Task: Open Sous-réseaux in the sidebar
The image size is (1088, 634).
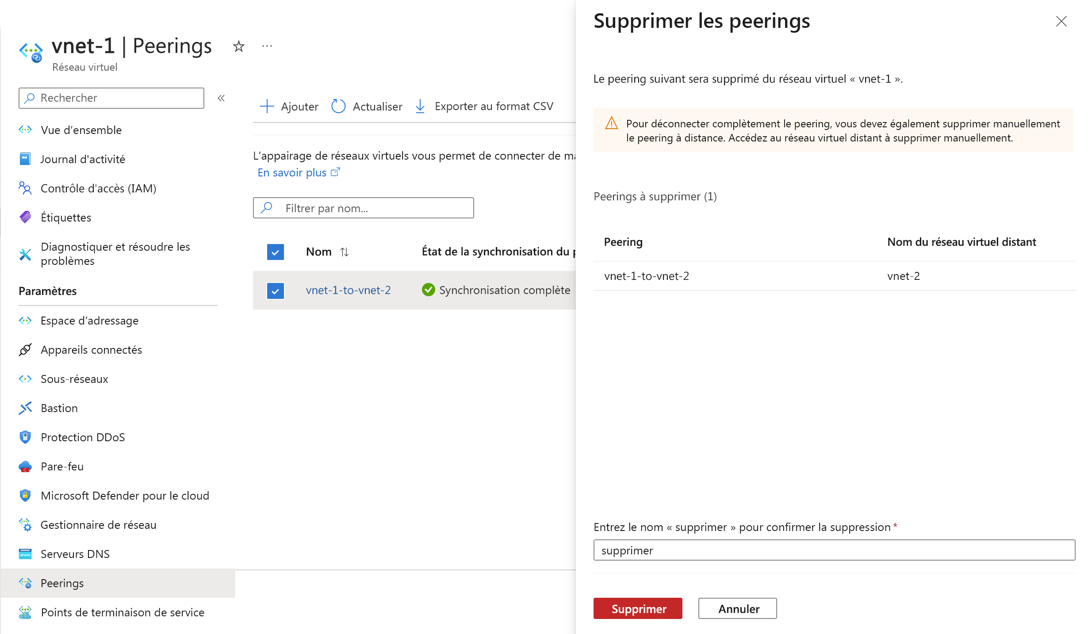Action: pyautogui.click(x=74, y=378)
